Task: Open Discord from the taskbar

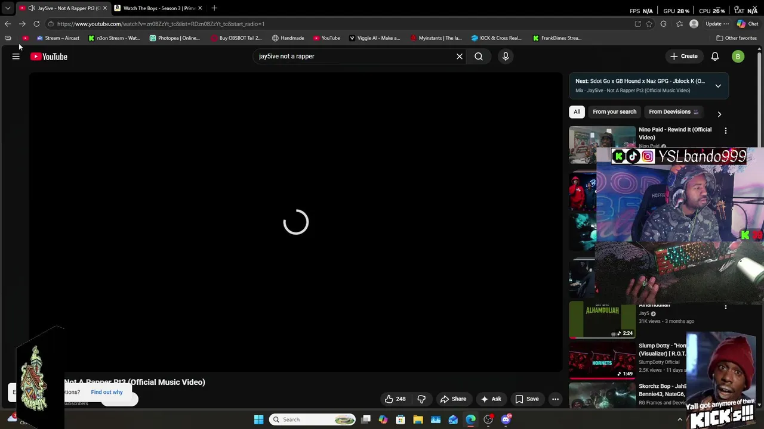Action: coord(506,419)
